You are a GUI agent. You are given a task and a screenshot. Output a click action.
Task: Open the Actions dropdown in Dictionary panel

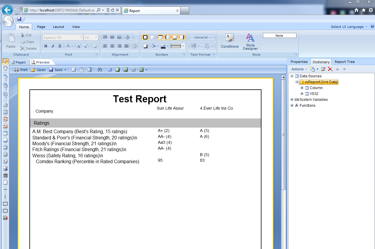[299, 69]
